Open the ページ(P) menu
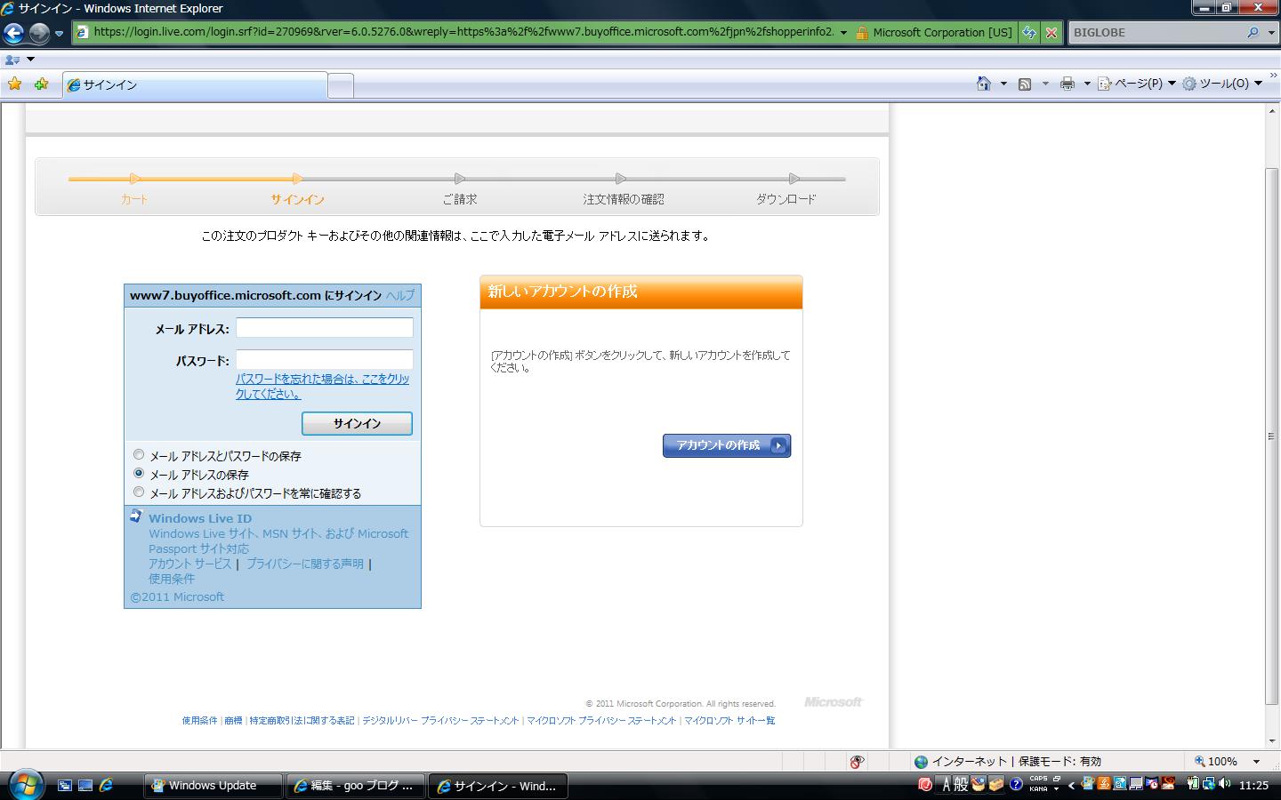Screen dimensions: 1281x800 pos(1137,84)
